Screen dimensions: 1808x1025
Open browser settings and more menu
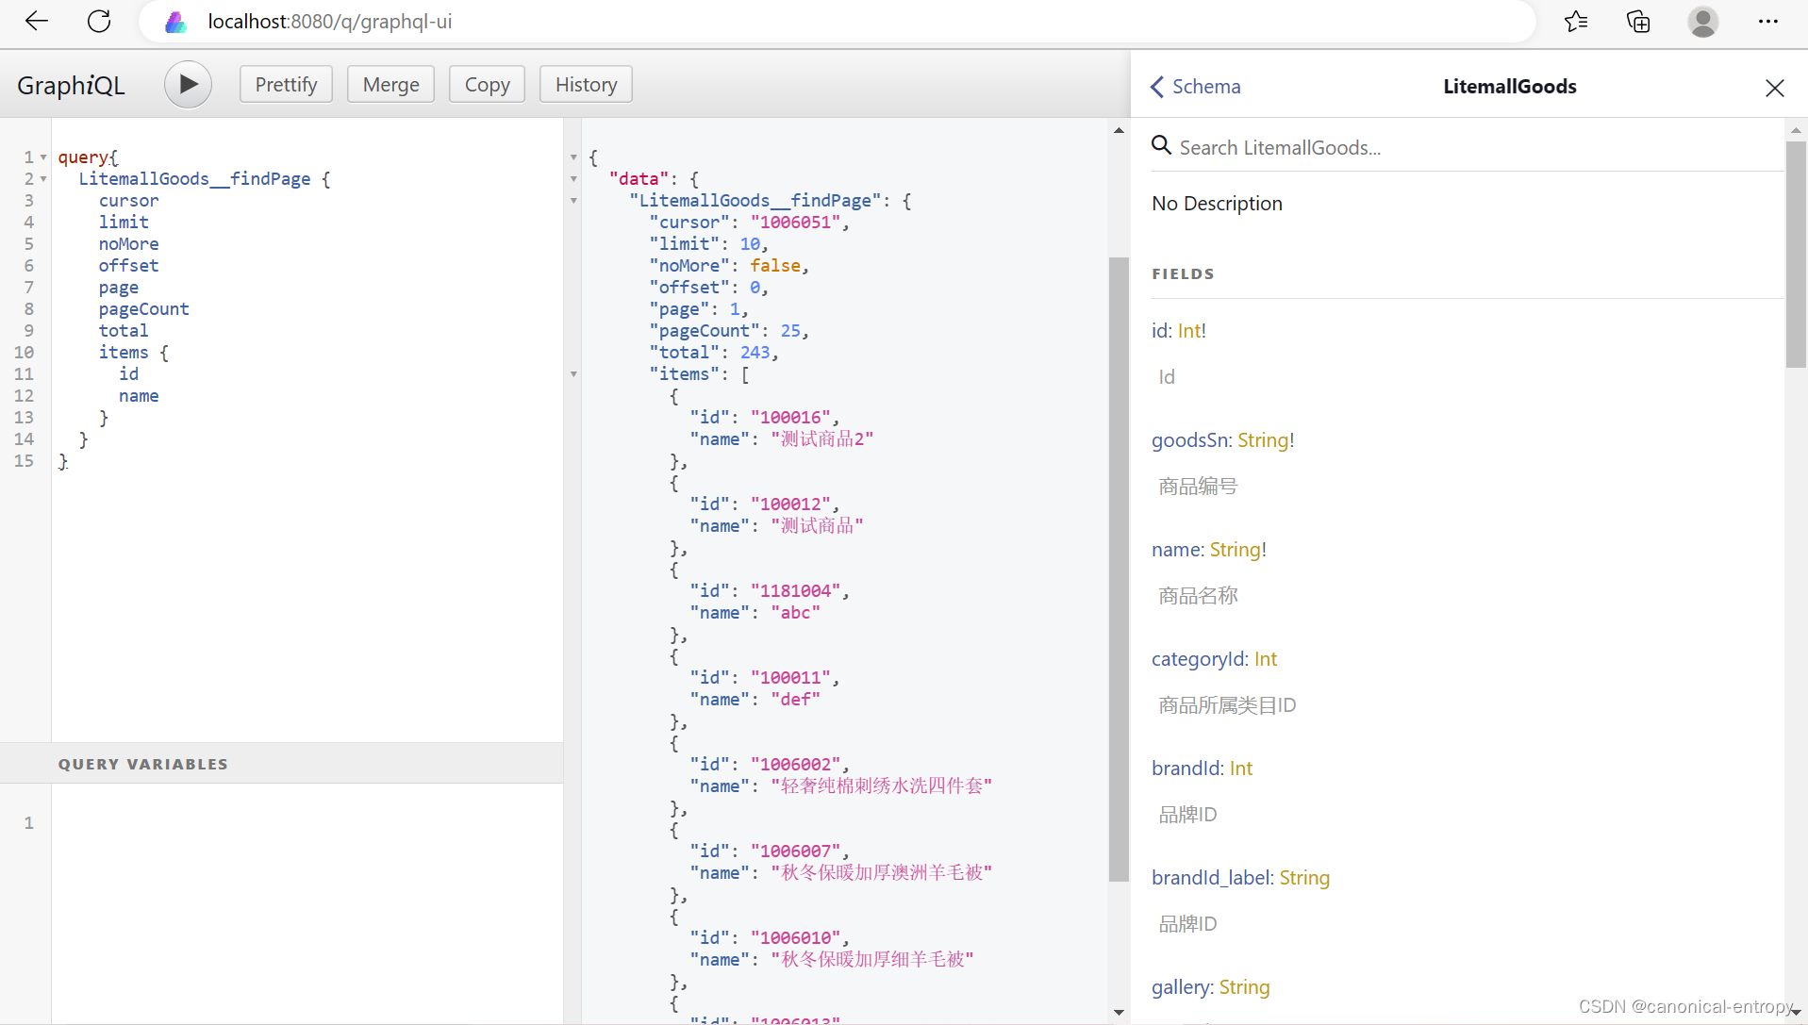pos(1768,22)
